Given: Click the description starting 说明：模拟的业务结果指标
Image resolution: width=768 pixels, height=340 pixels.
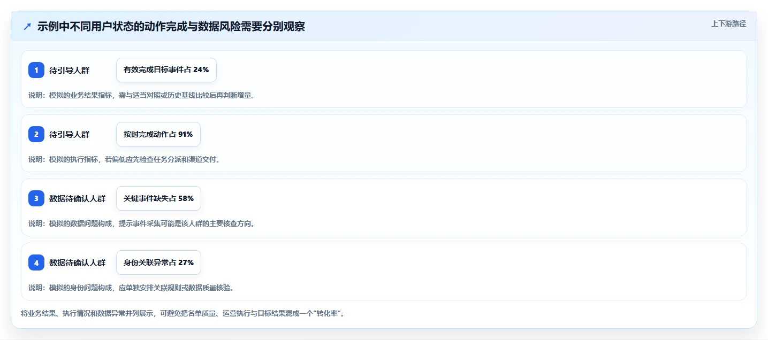Looking at the screenshot, I should [x=141, y=95].
